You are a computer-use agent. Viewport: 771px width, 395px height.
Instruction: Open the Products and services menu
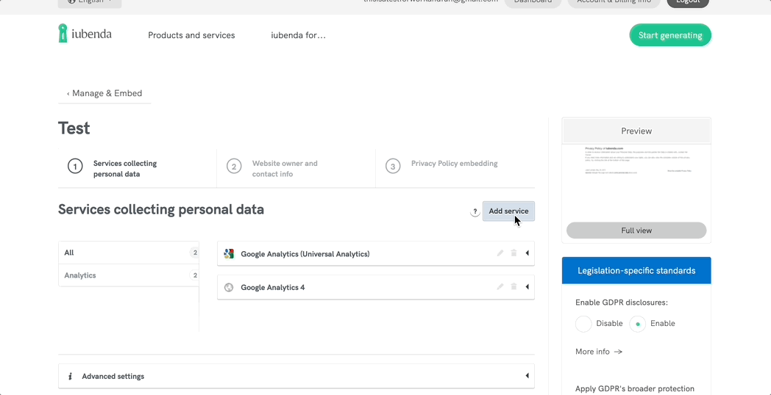191,35
